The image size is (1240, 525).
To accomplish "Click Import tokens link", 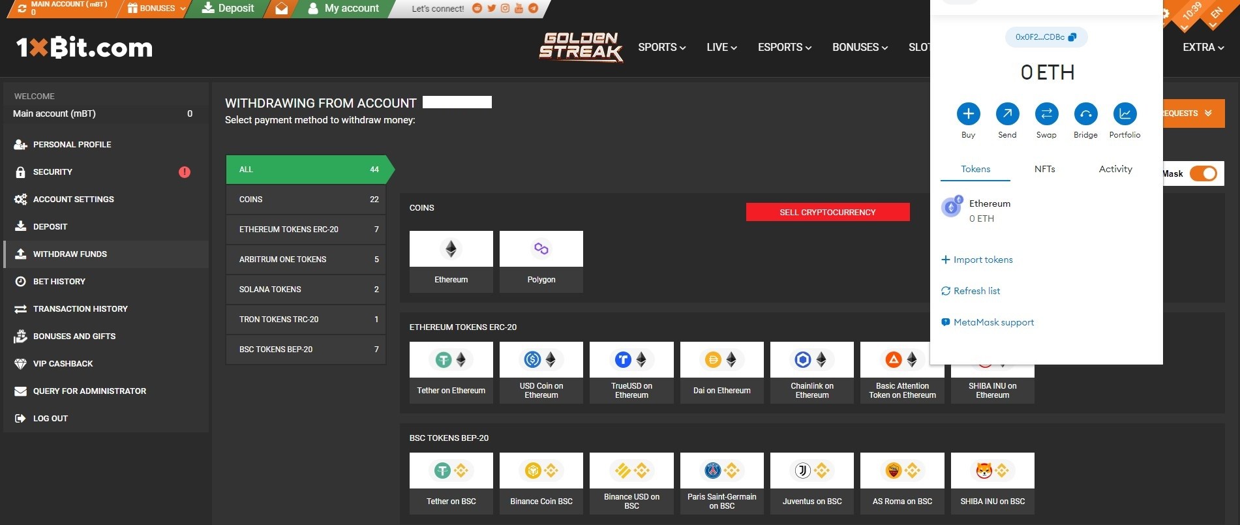I will pyautogui.click(x=977, y=260).
